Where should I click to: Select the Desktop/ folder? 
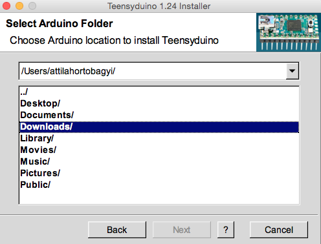(x=159, y=103)
